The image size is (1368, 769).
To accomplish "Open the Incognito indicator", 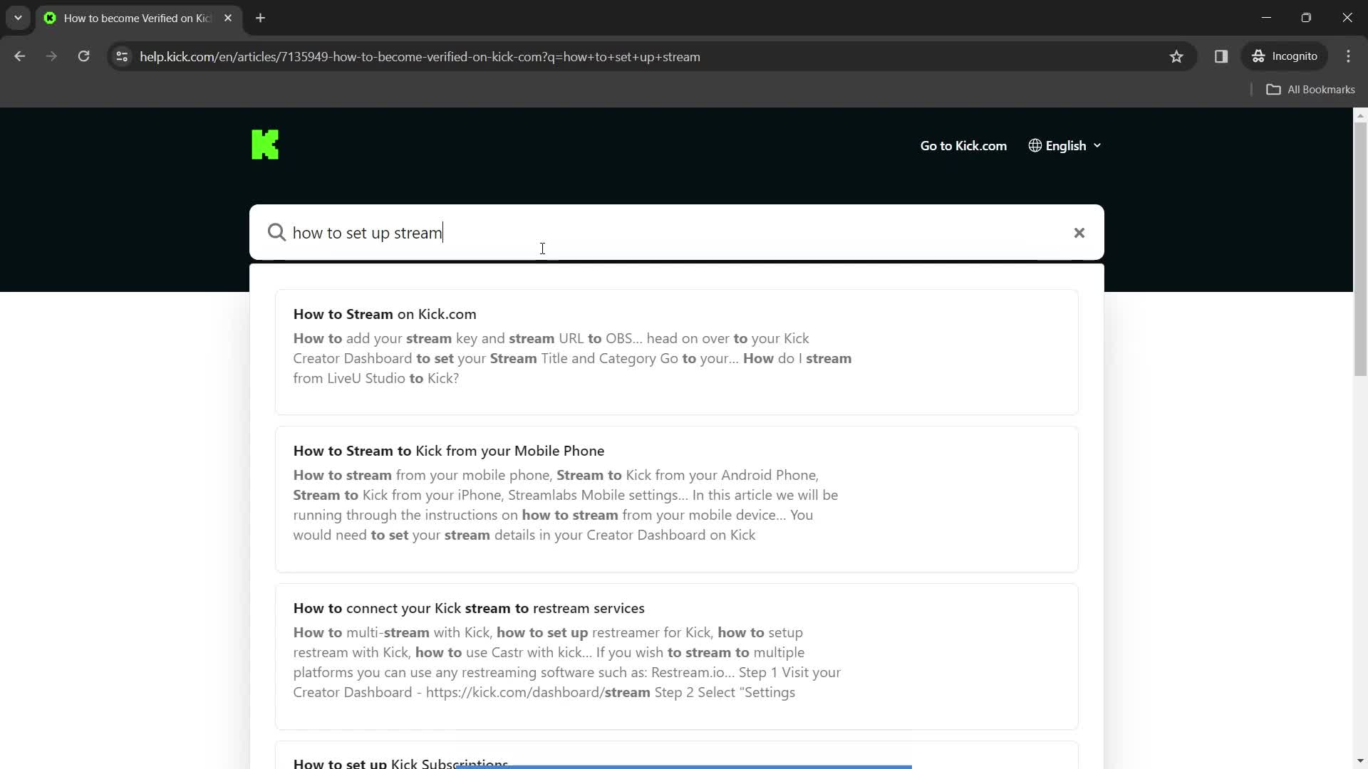I will (x=1285, y=56).
